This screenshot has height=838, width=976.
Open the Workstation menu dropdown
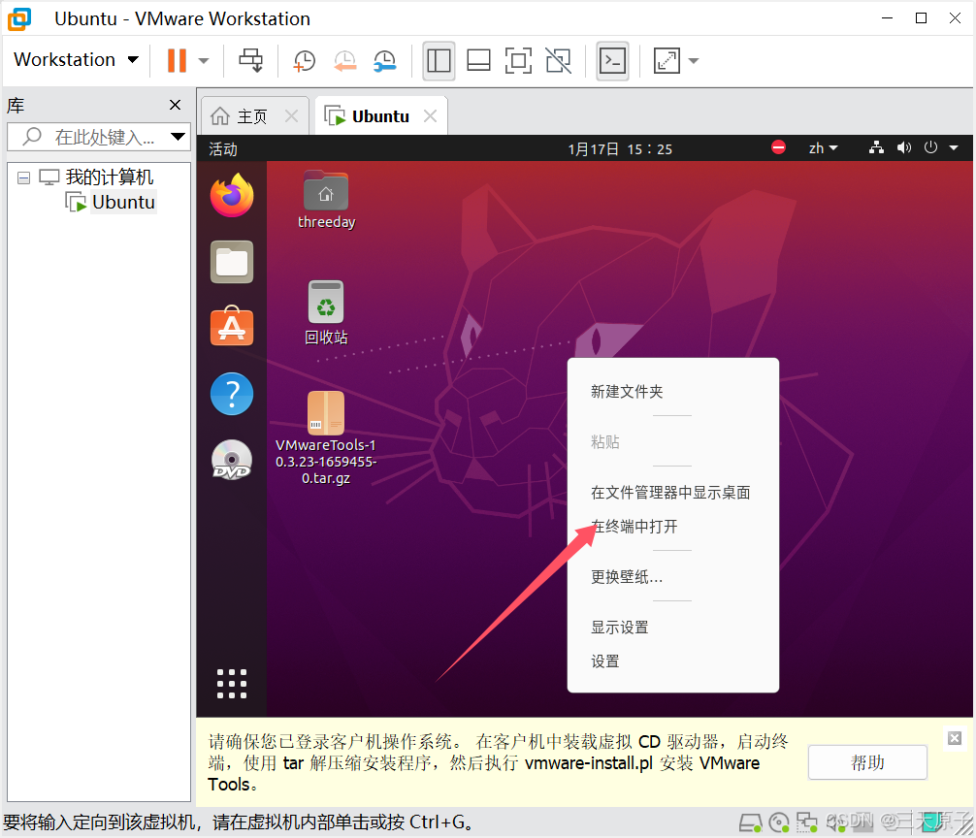(x=76, y=59)
